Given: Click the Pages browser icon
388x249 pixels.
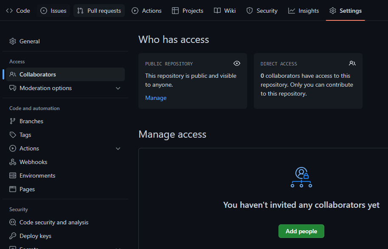Looking at the screenshot, I should 13,189.
